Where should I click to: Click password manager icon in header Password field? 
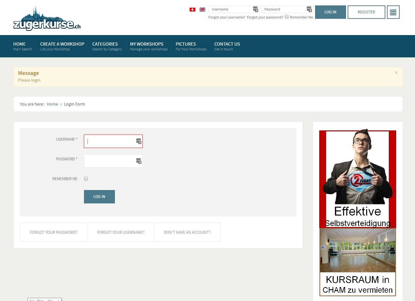[309, 9]
